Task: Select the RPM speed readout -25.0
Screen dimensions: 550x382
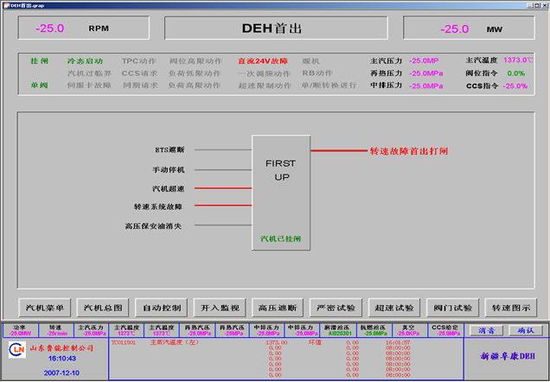Action: (x=50, y=28)
